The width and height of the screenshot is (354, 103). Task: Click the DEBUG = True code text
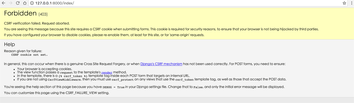113,87
